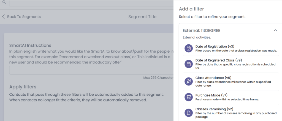
Task: Open the Segment Title tab
Action: pos(142,17)
